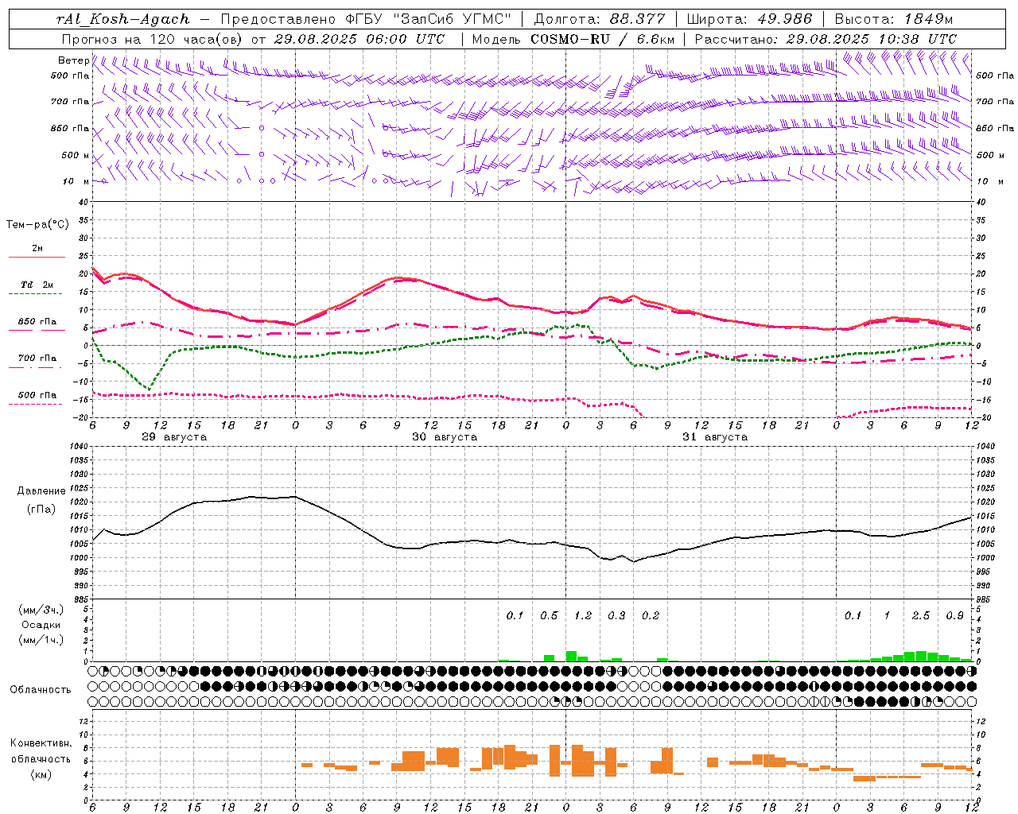Click the 0.9 precipitation amount value

coord(955,616)
